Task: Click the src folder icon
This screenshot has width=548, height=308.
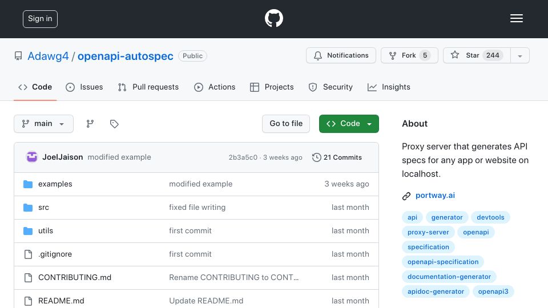Action: click(28, 208)
